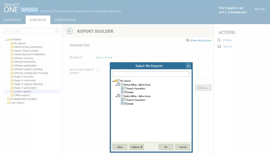270x155 pixels.
Task: Click the back arrow beside Report Builder
Action: coord(70,31)
